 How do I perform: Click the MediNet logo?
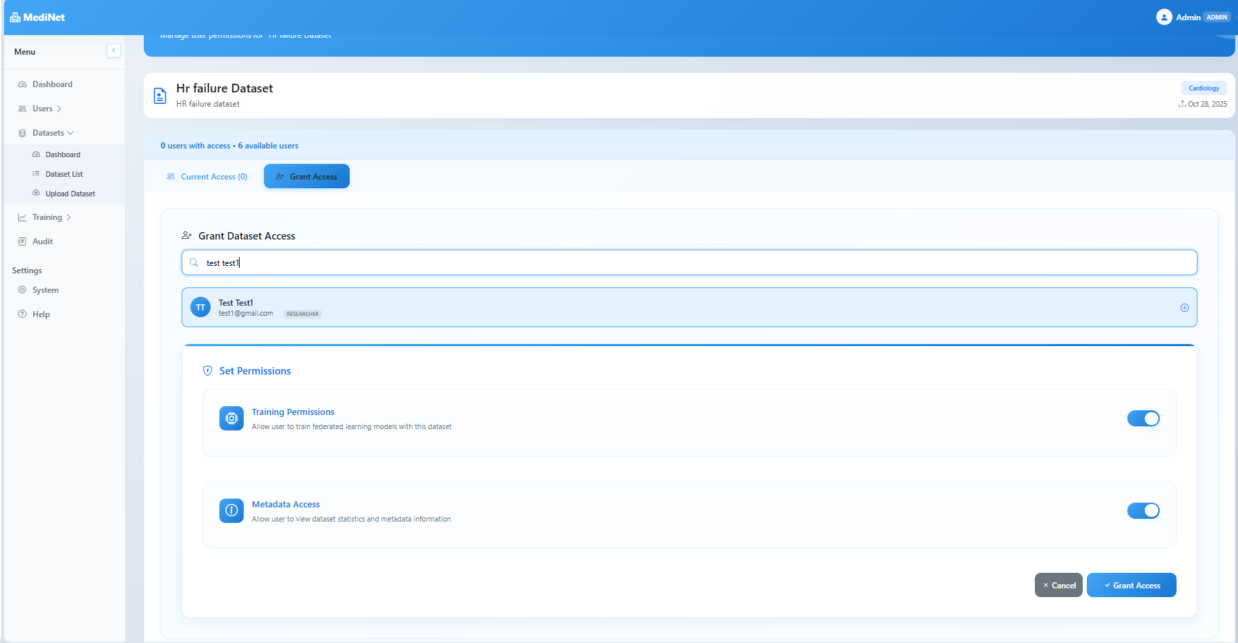(37, 17)
